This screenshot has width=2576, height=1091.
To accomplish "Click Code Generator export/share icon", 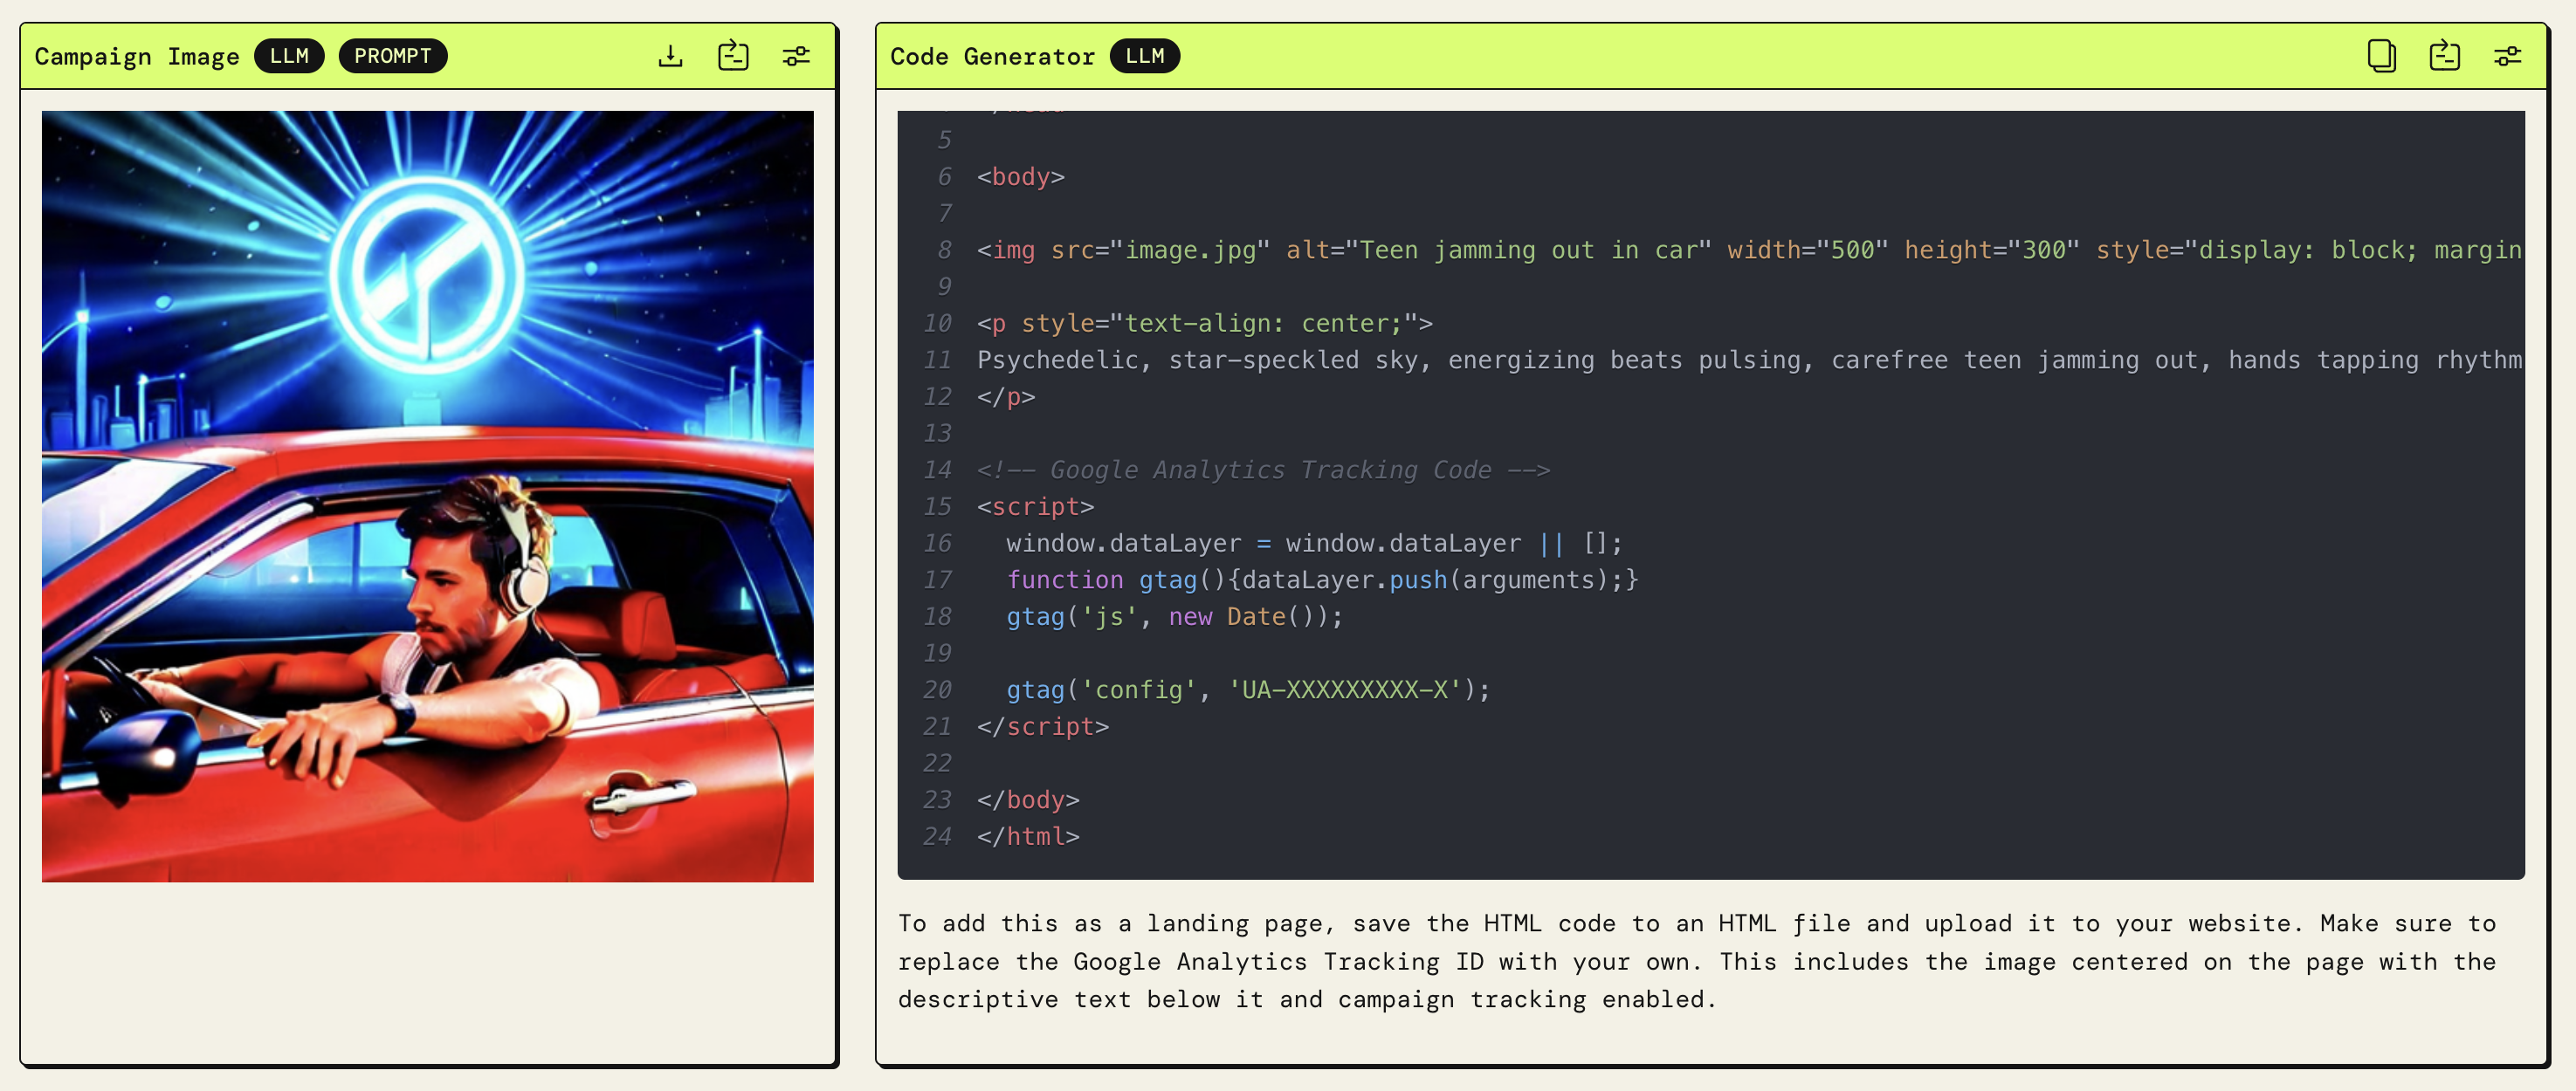I will (2444, 56).
